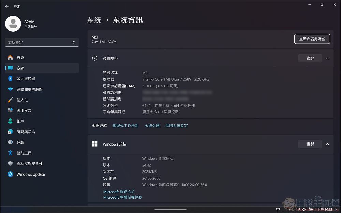Open Microsoft 軟體授權條款 link
Screen dimensions: 341x213
(122, 197)
